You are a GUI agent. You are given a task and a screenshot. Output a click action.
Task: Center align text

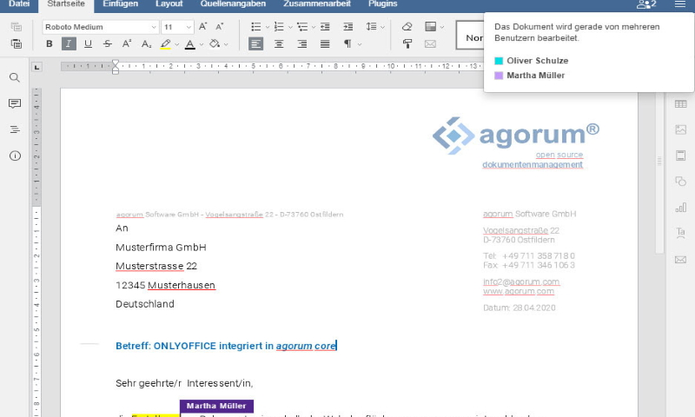279,43
